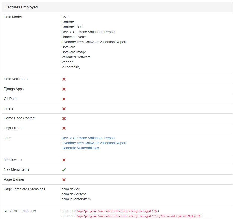Click the red X beside Git Data
The image size is (233, 219).
[x=64, y=99]
